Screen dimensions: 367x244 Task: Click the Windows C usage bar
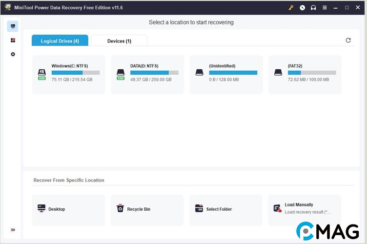tap(76, 73)
